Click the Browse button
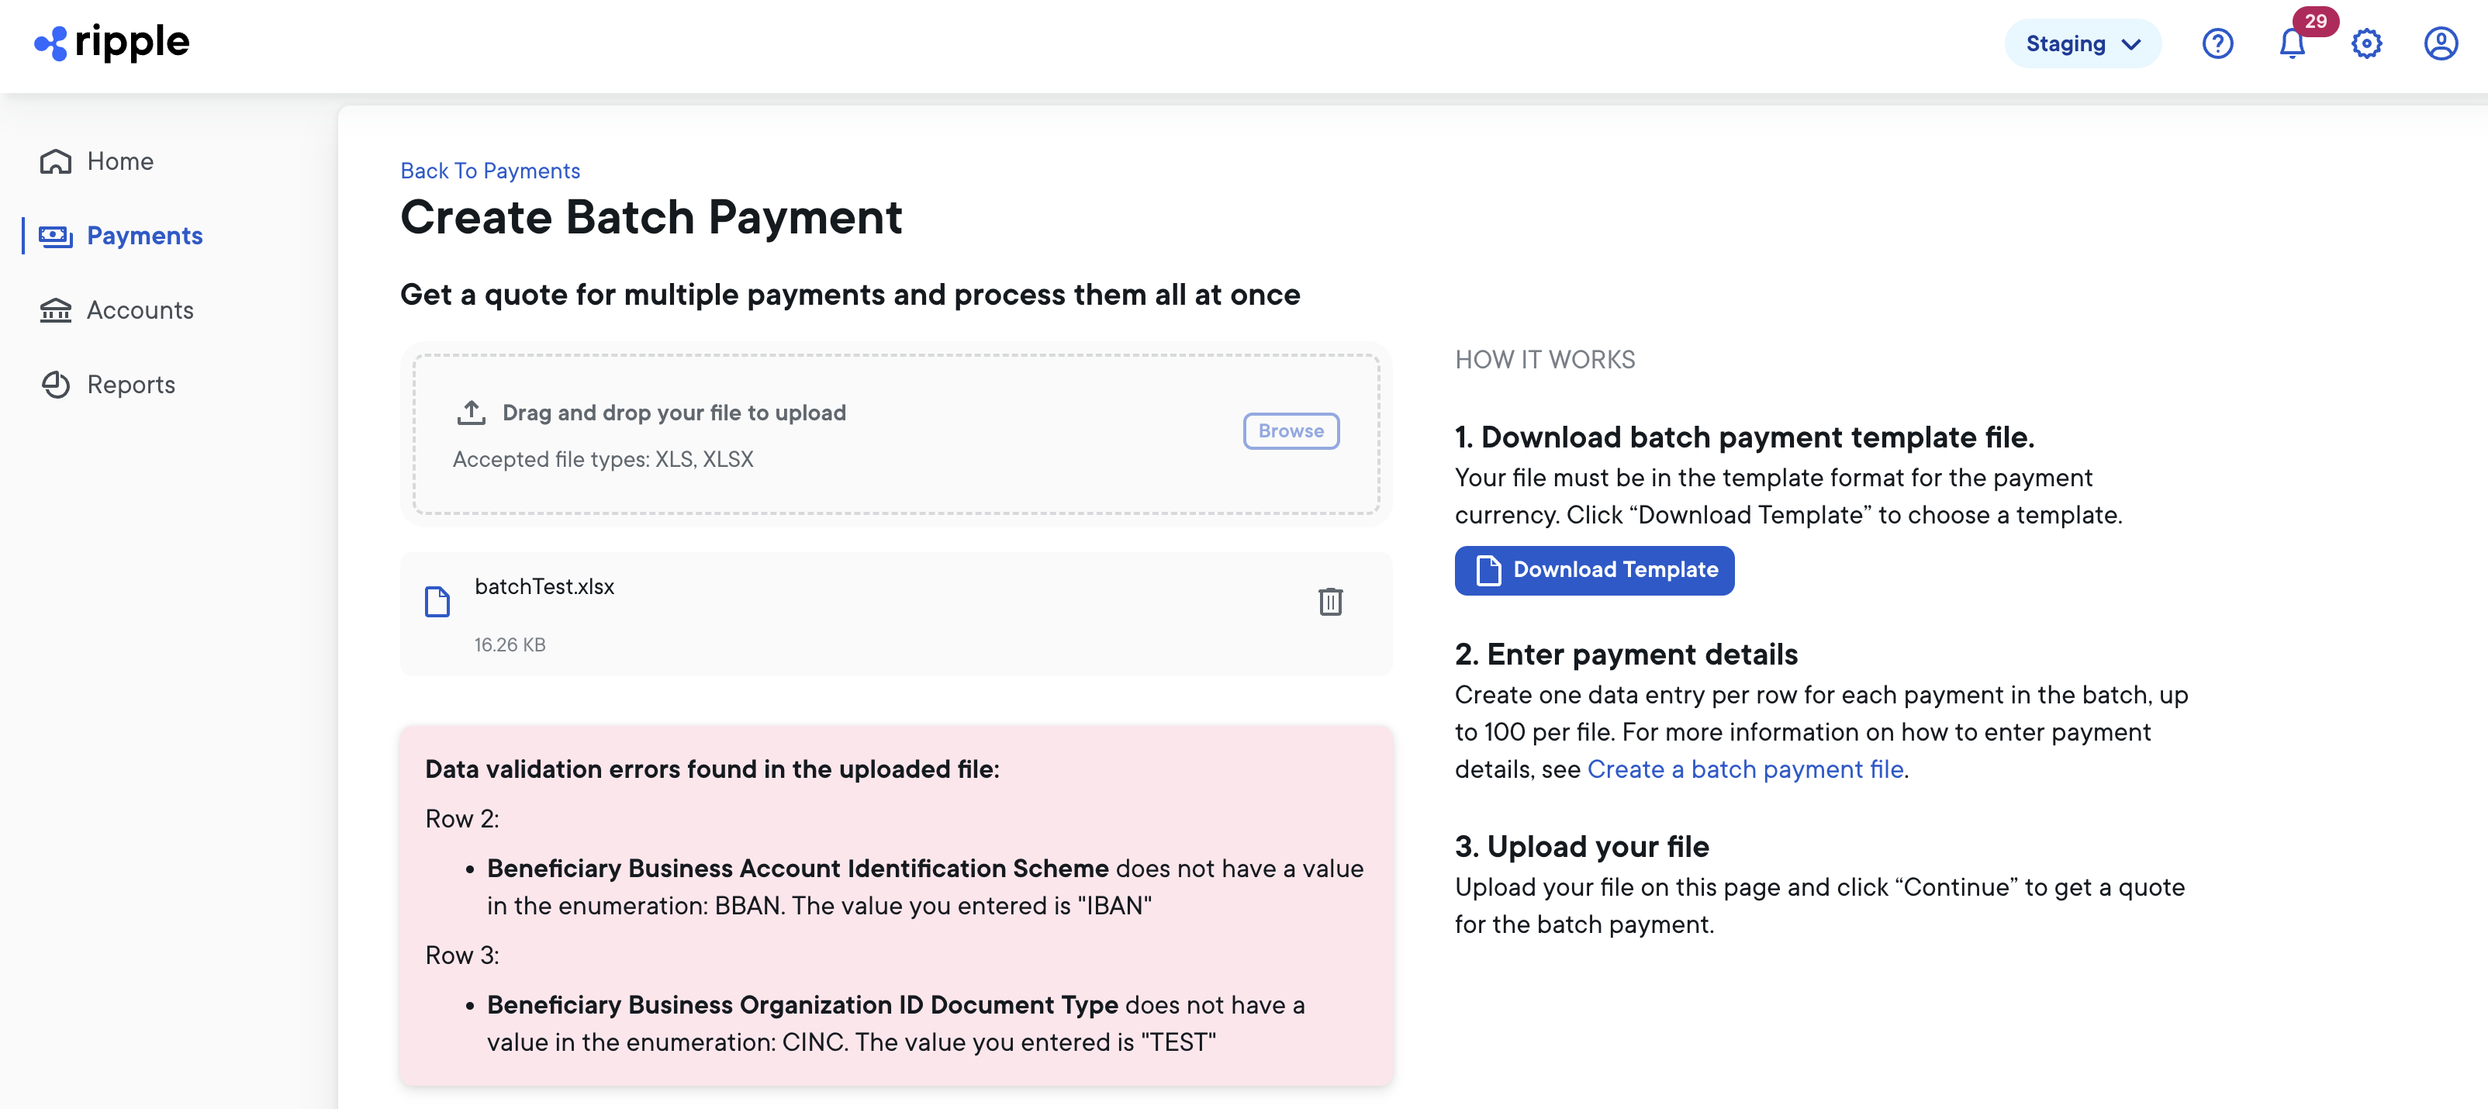Viewport: 2488px width, 1109px height. pos(1291,431)
